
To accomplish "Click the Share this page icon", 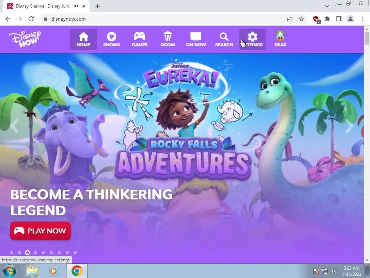I will [x=290, y=19].
